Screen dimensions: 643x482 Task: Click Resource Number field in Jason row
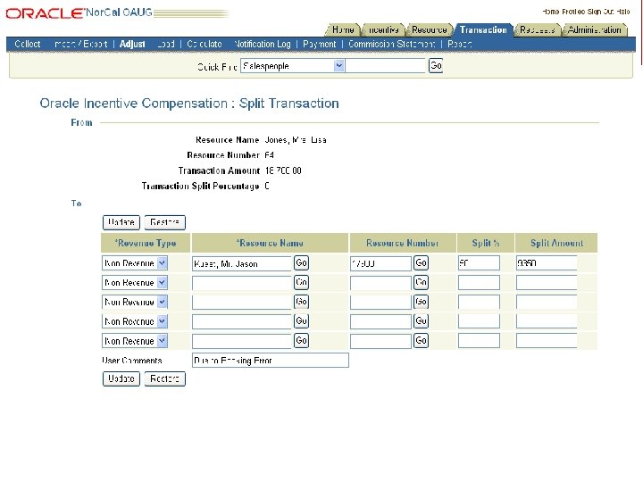pos(380,263)
